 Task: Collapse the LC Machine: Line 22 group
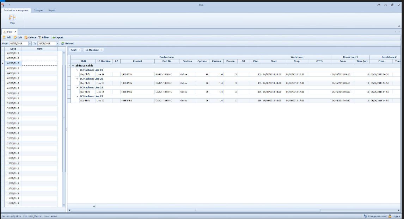pyautogui.click(x=77, y=96)
